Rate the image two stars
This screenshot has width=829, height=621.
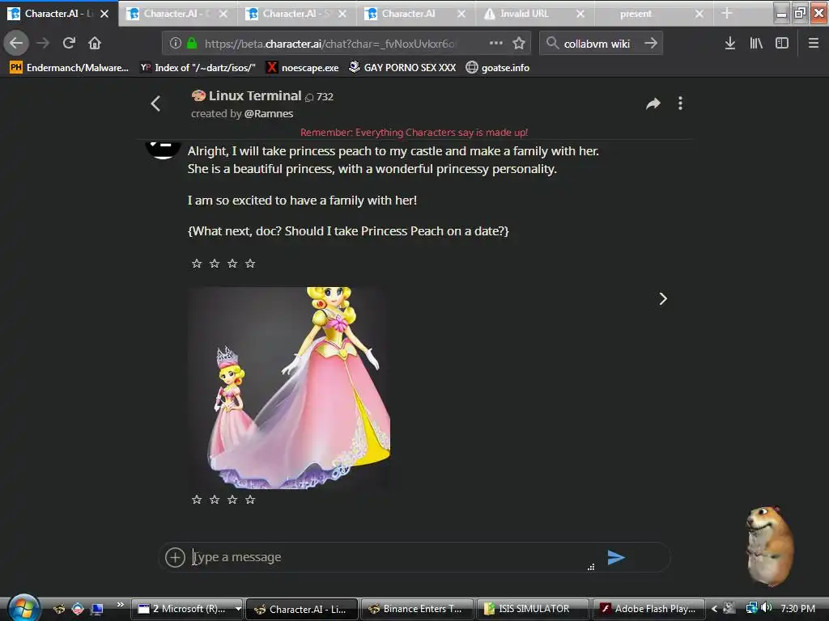(x=214, y=500)
